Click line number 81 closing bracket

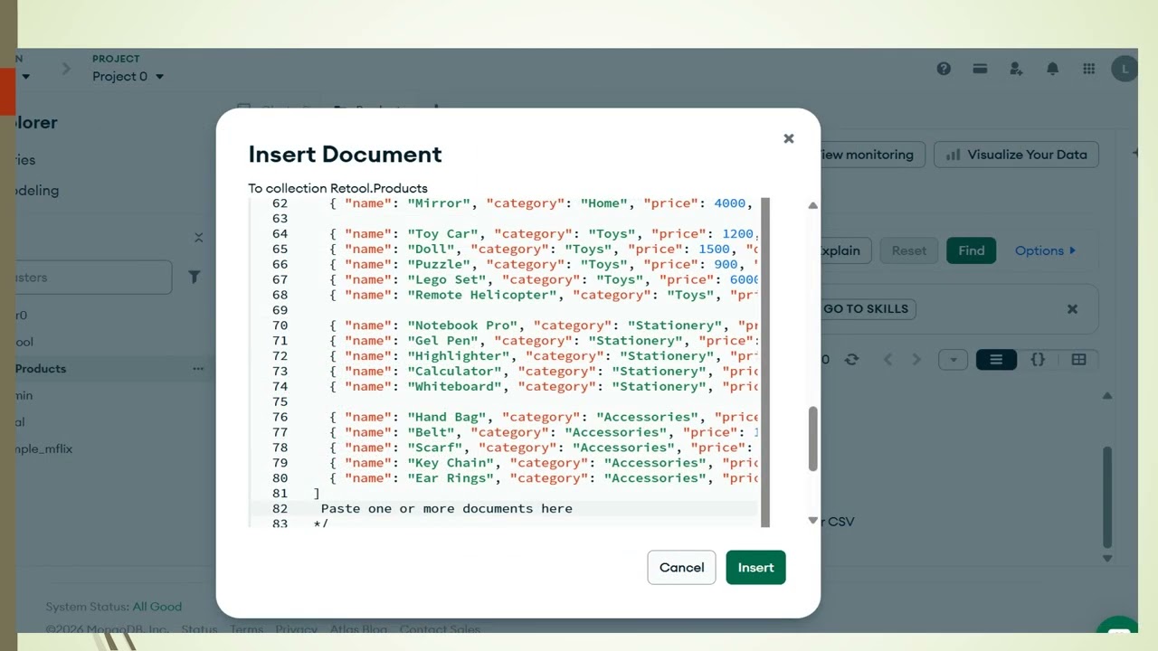click(x=317, y=494)
